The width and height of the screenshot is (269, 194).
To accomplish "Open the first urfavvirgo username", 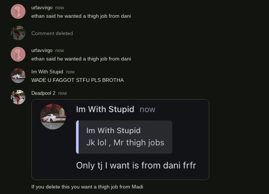I will click(42, 7).
